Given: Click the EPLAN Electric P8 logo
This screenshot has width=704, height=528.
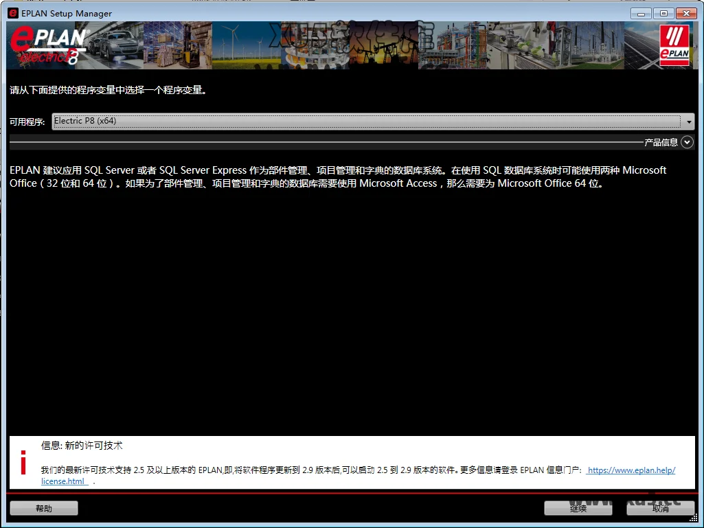Looking at the screenshot, I should [49, 46].
